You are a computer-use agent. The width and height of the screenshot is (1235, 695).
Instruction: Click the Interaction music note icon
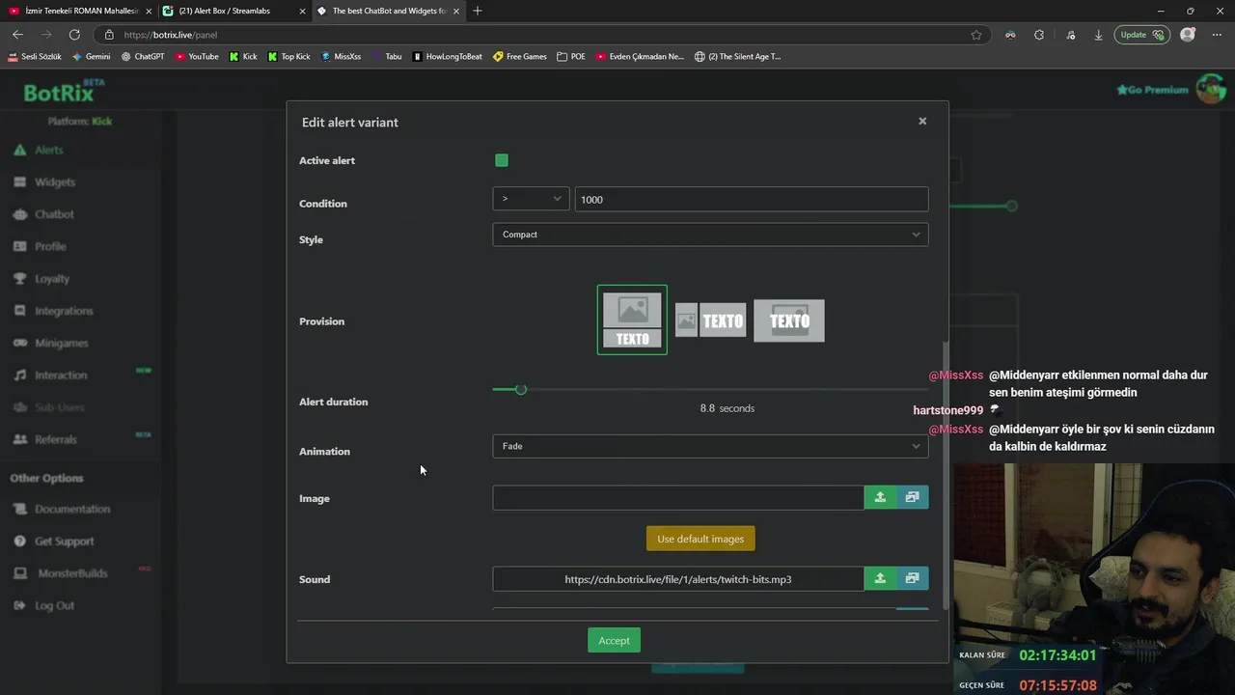(x=19, y=375)
